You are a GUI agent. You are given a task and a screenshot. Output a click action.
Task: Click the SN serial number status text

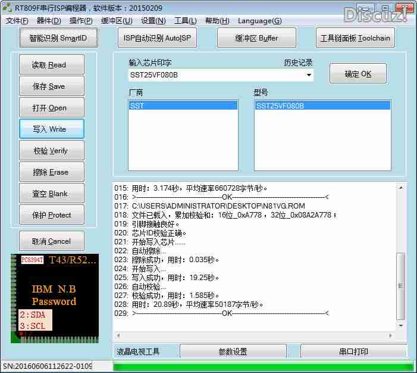[48, 366]
